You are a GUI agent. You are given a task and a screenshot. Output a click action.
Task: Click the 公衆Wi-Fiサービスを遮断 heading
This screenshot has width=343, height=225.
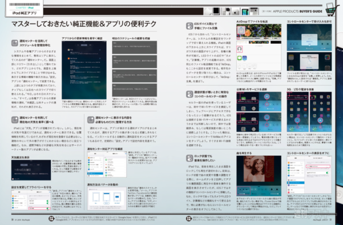tap(252, 89)
